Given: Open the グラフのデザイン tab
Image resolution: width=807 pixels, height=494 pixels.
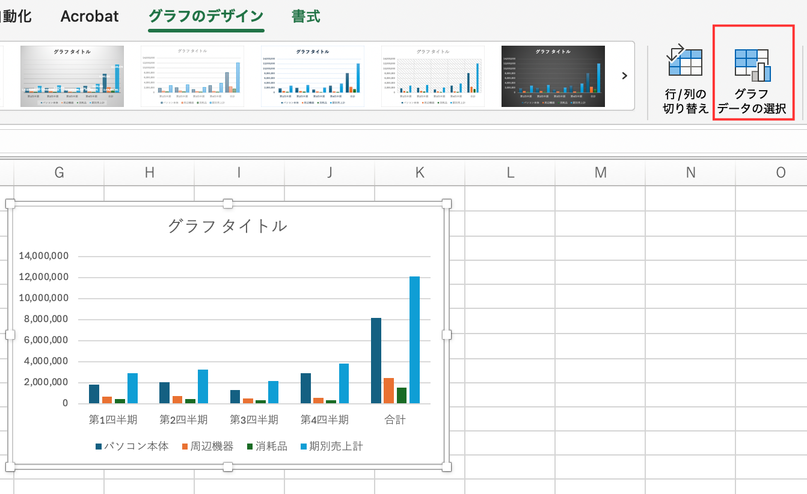Looking at the screenshot, I should 206,16.
